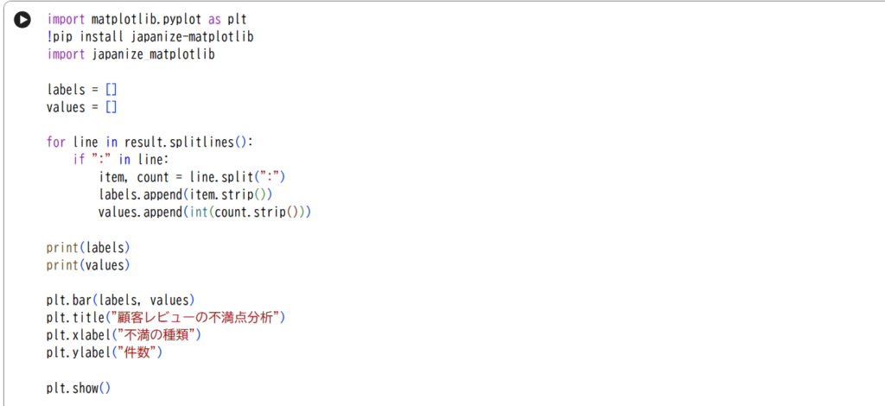Click on 'plt.show()' line
This screenshot has width=885, height=406.
[79, 388]
